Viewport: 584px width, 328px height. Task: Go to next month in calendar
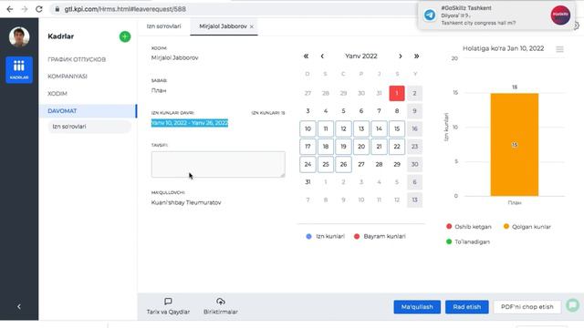401,56
